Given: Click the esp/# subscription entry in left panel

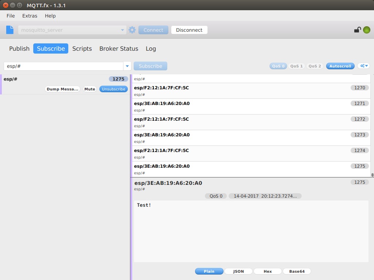Looking at the screenshot, I should pos(65,84).
